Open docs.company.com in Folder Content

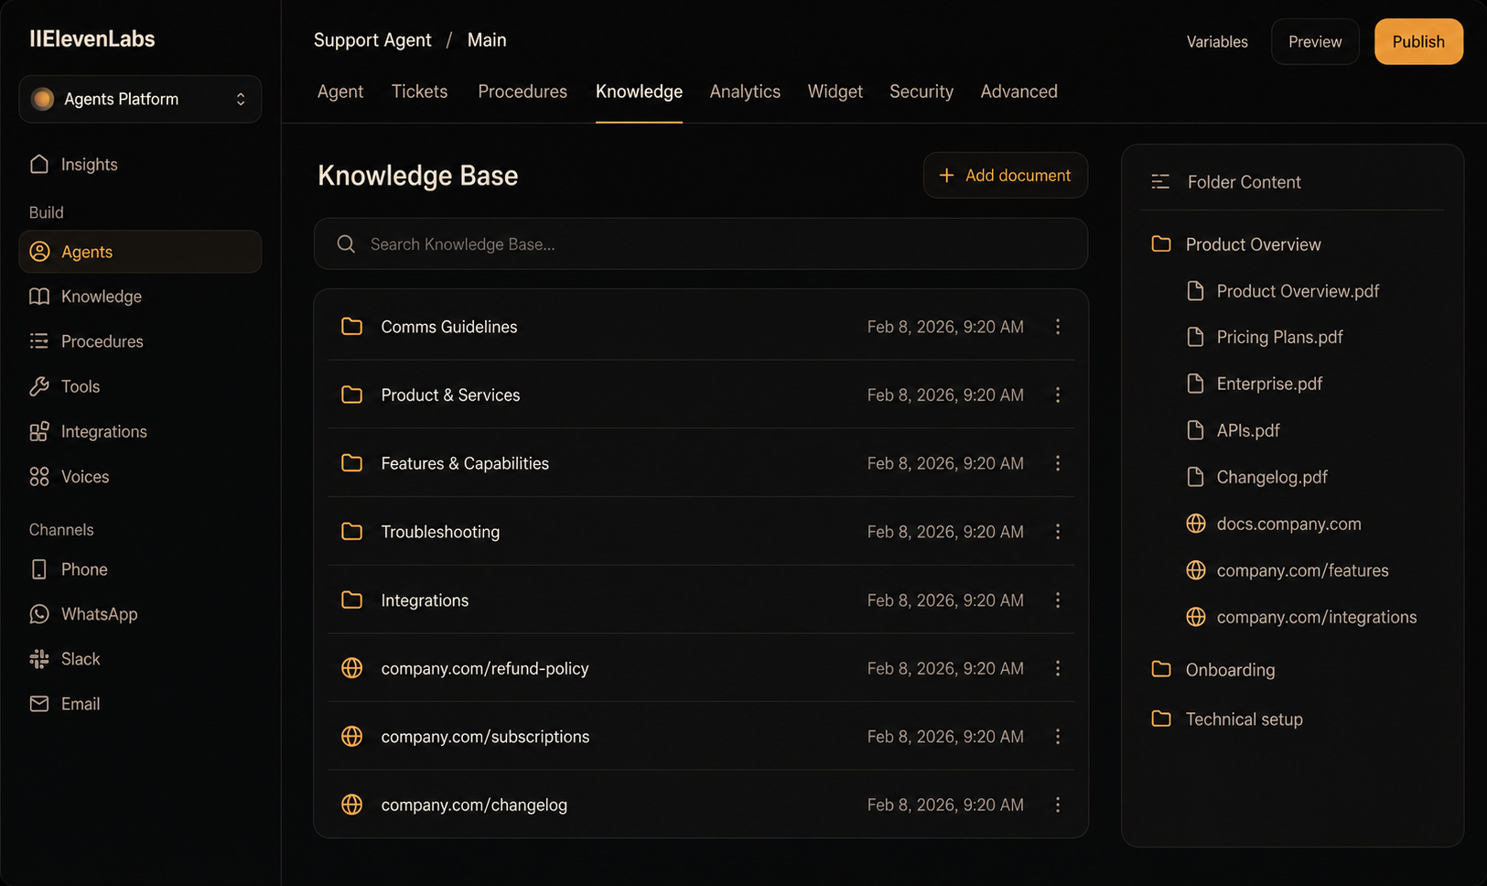tap(1274, 524)
